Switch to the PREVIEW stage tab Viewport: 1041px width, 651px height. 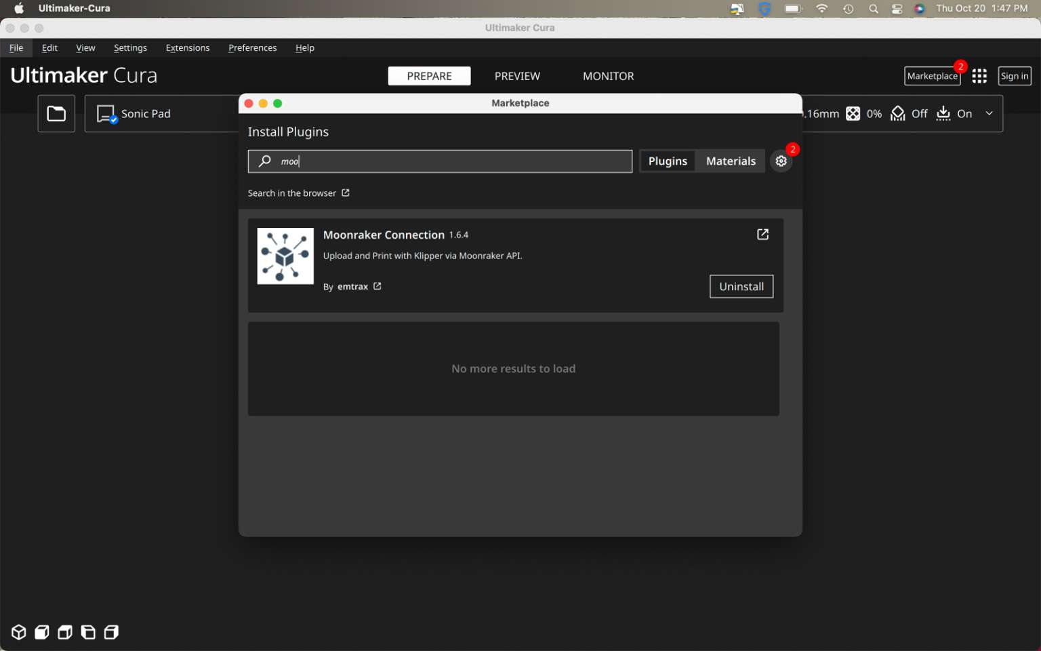point(517,76)
